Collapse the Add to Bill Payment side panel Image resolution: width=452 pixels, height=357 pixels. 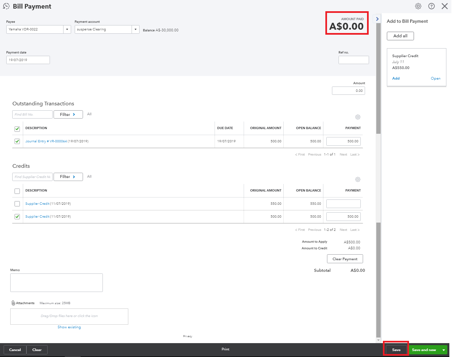tap(377, 19)
